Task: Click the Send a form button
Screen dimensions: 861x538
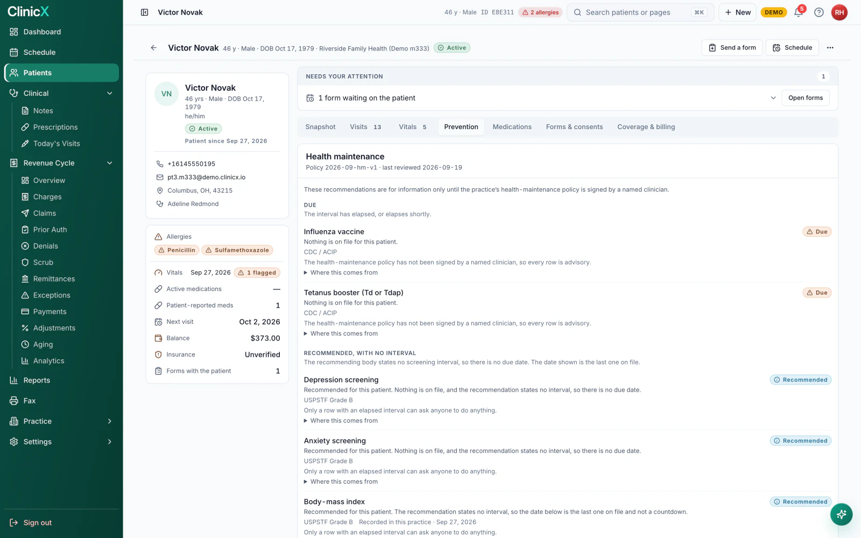Action: (x=732, y=48)
